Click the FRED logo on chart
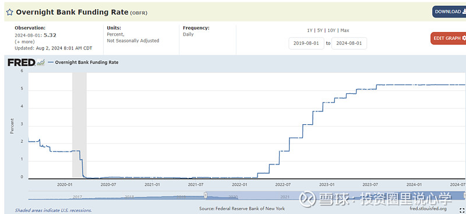466x214 pixels. (x=22, y=62)
